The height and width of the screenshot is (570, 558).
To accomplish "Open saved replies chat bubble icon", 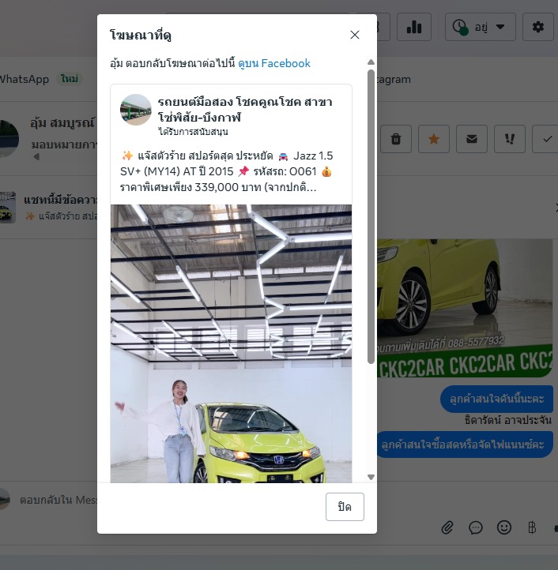I will (x=475, y=527).
